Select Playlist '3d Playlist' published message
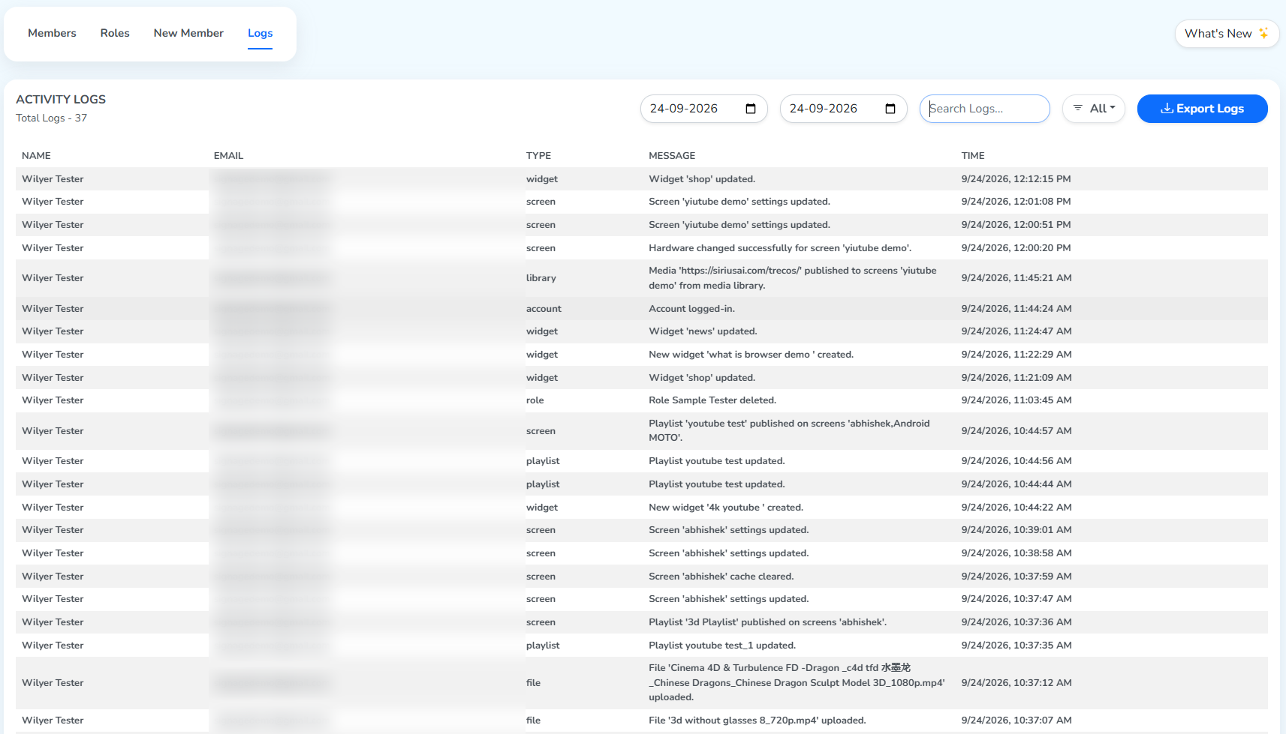The height and width of the screenshot is (734, 1286). 767,622
